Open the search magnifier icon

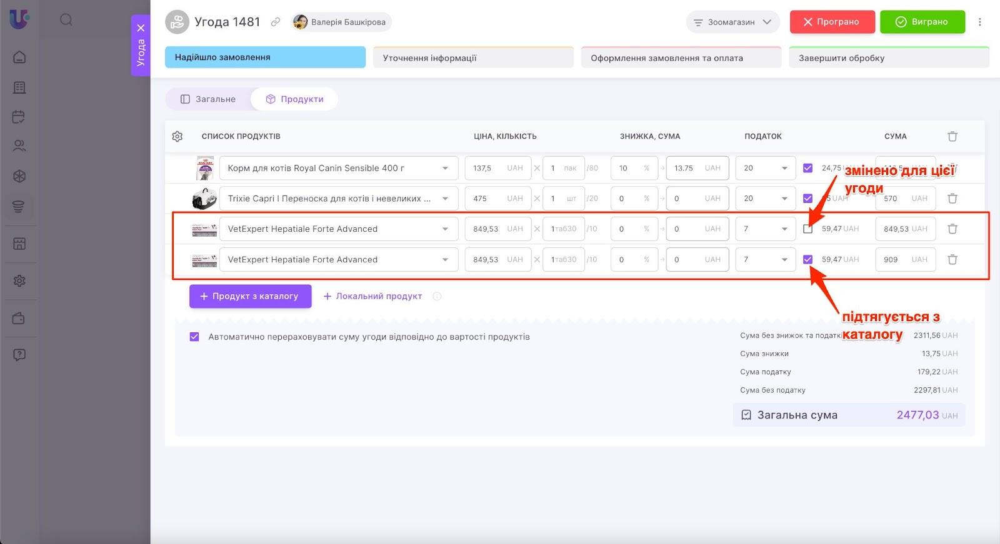point(66,20)
